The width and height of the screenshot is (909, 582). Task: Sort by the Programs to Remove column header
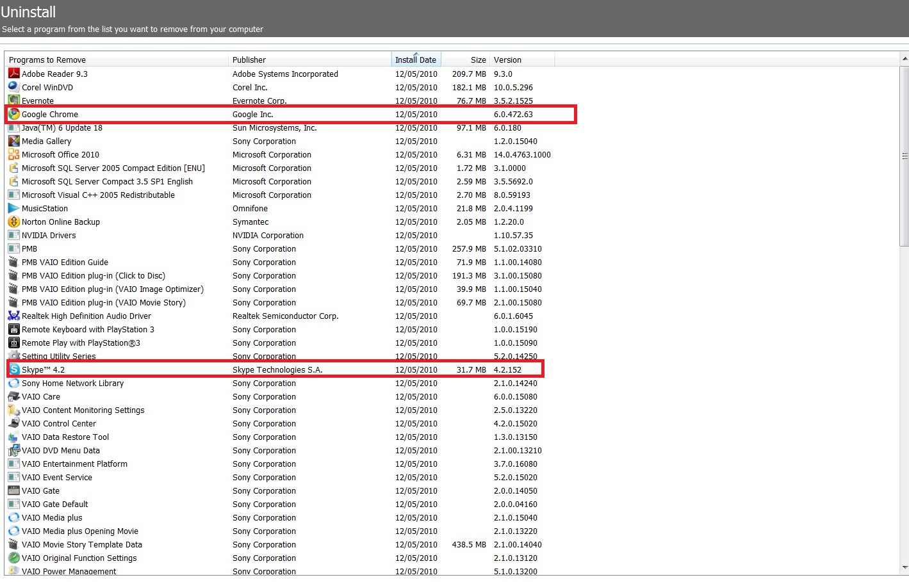click(x=117, y=60)
